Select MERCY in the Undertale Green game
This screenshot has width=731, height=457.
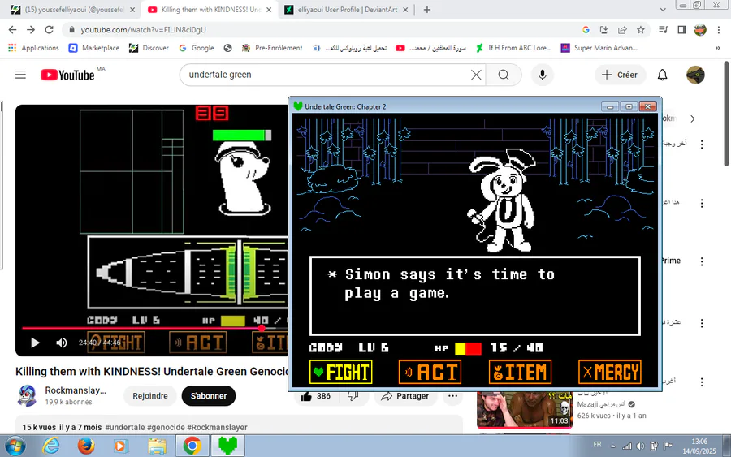609,372
